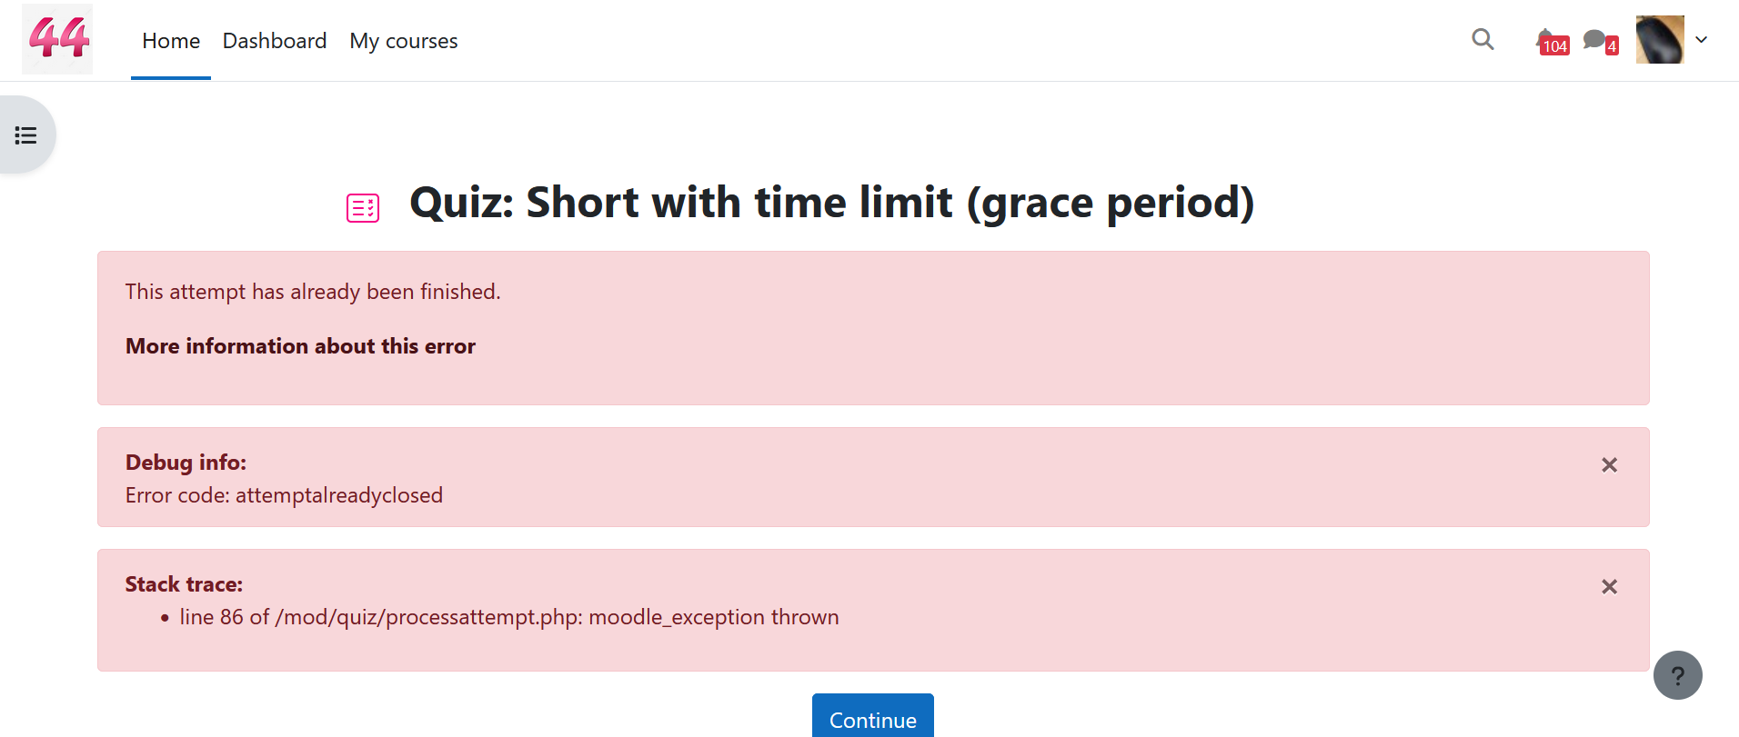
Task: Click the processattempt.php stack trace line
Action: coord(509,617)
